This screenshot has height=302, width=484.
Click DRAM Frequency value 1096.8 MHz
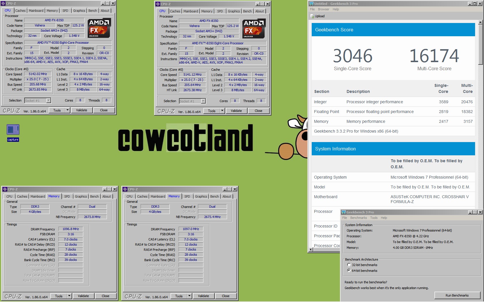pos(71,229)
